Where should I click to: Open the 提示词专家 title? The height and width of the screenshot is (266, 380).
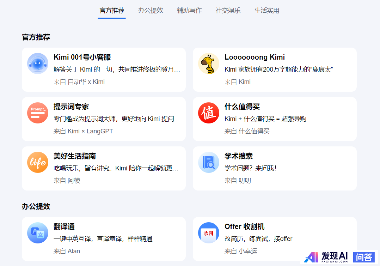click(x=71, y=107)
